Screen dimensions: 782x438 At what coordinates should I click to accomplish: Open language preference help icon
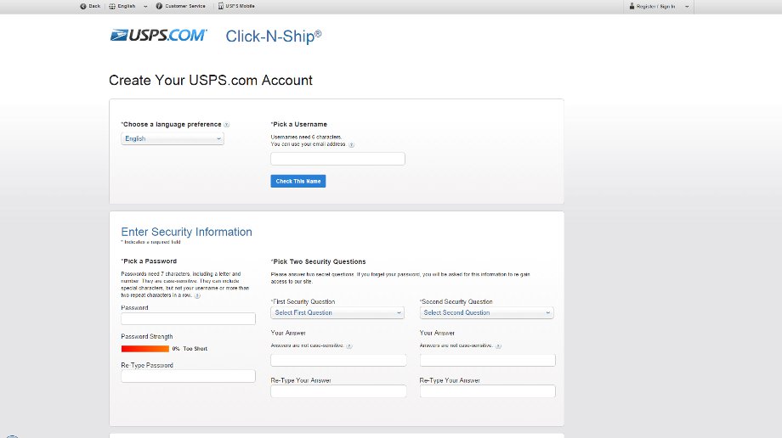pos(226,125)
